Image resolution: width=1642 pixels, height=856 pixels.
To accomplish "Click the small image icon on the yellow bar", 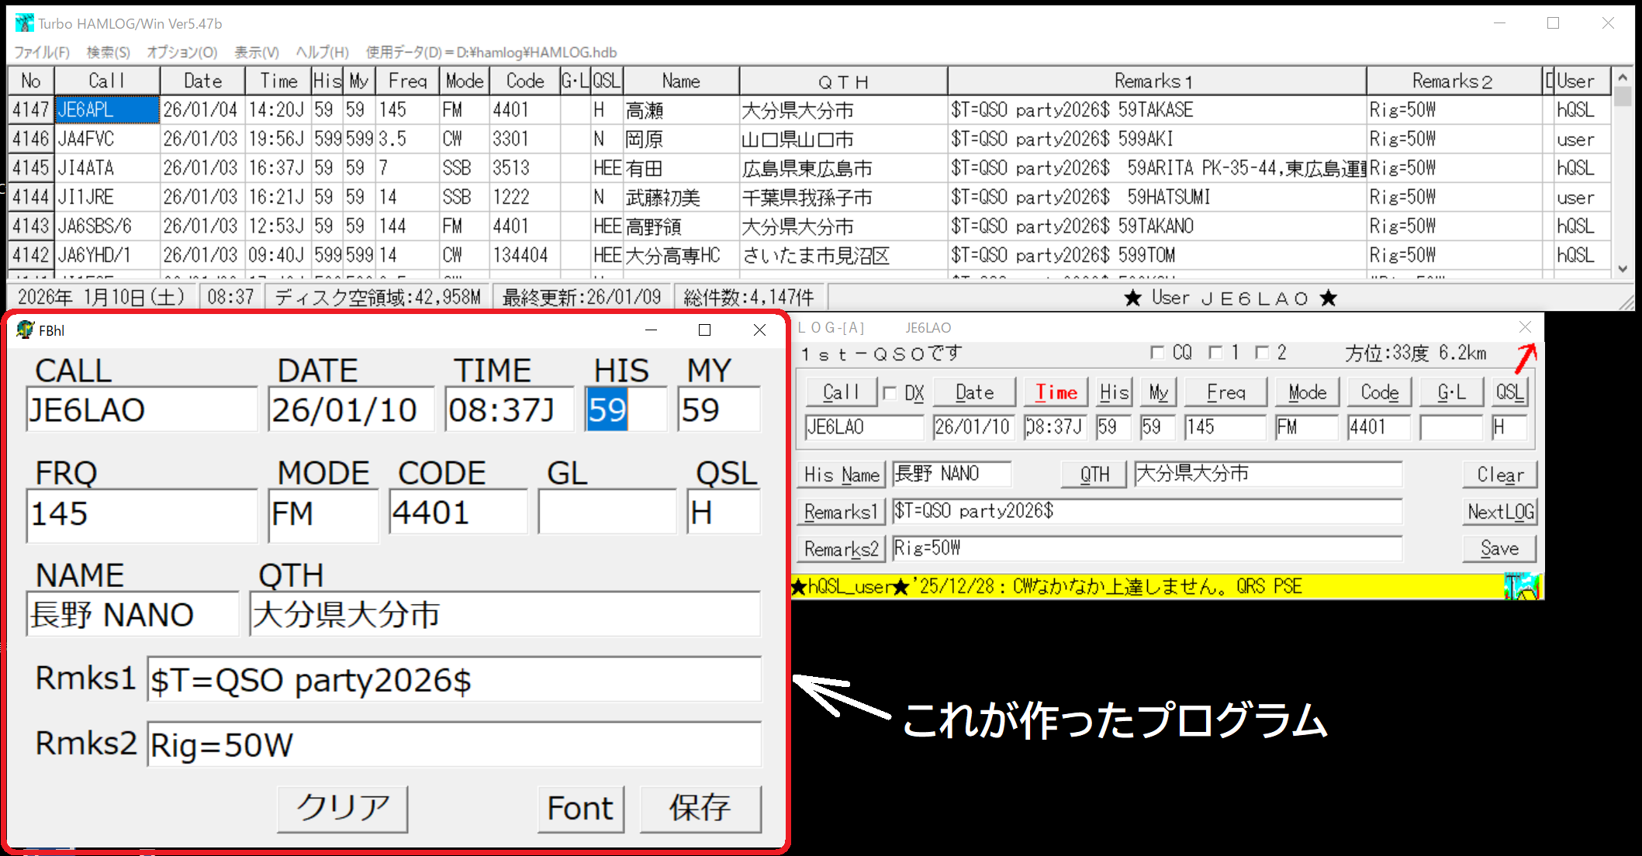I will tap(1521, 586).
